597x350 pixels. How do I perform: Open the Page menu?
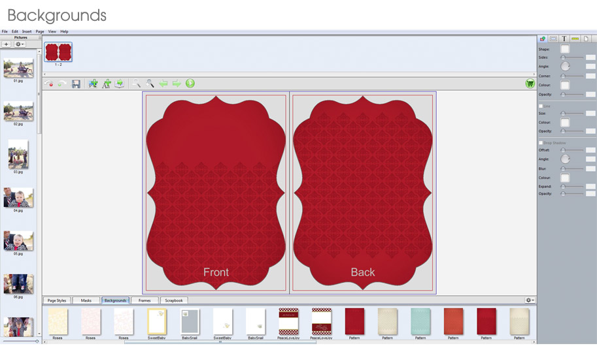point(40,31)
